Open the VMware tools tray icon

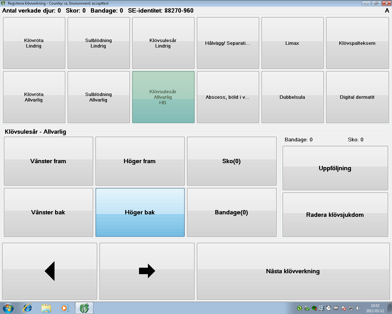(336, 308)
